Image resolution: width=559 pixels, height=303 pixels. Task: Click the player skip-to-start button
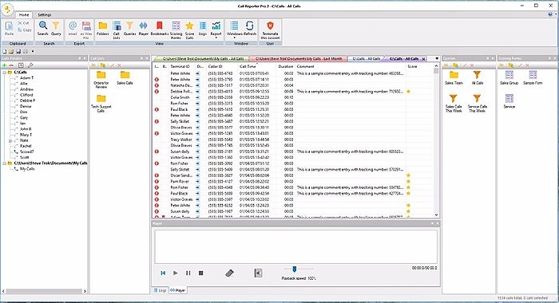(x=163, y=273)
